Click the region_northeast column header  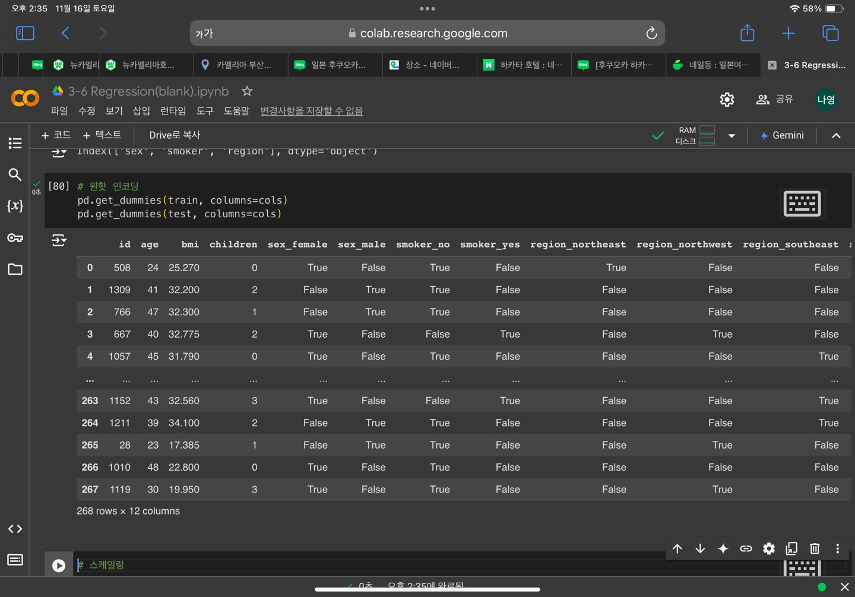point(578,244)
